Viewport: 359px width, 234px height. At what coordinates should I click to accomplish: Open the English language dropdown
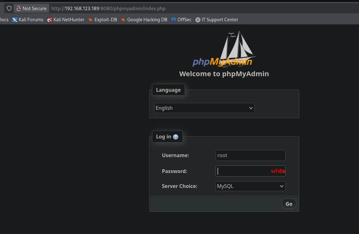(x=204, y=108)
